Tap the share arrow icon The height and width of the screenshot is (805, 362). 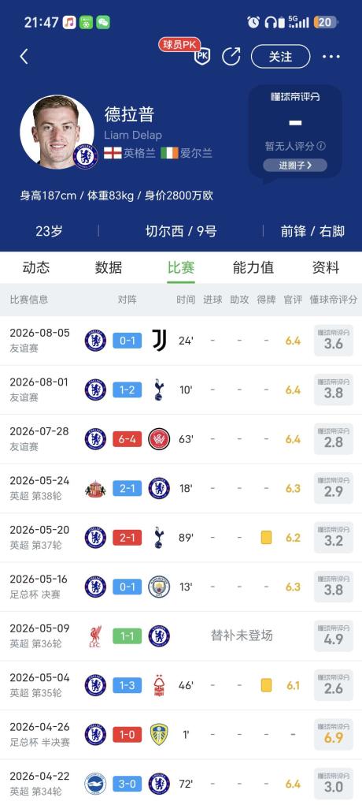231,56
